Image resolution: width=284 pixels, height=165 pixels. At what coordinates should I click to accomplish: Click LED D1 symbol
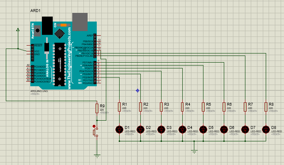119,129
